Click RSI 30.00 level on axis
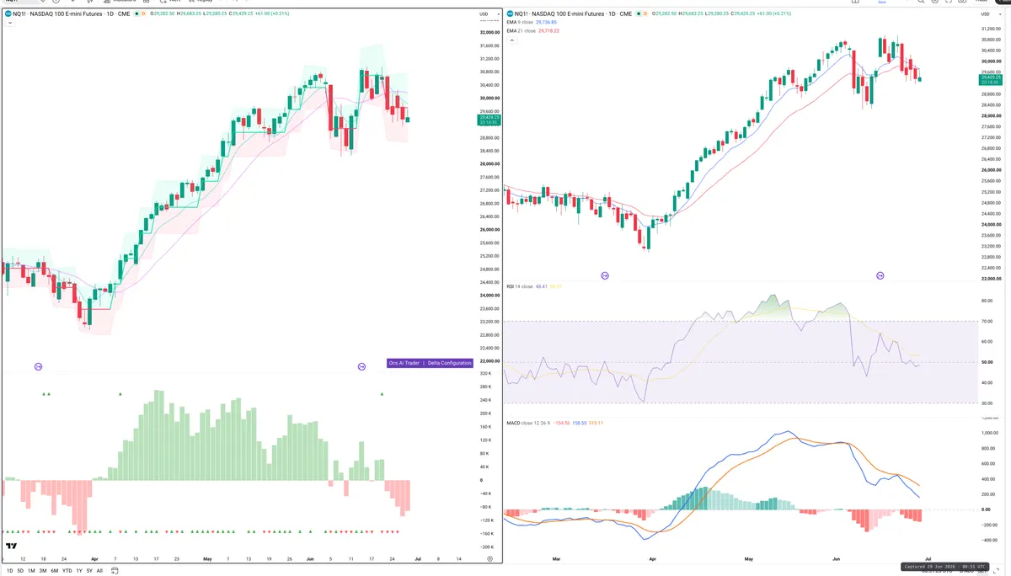This screenshot has width=1011, height=576. click(987, 403)
